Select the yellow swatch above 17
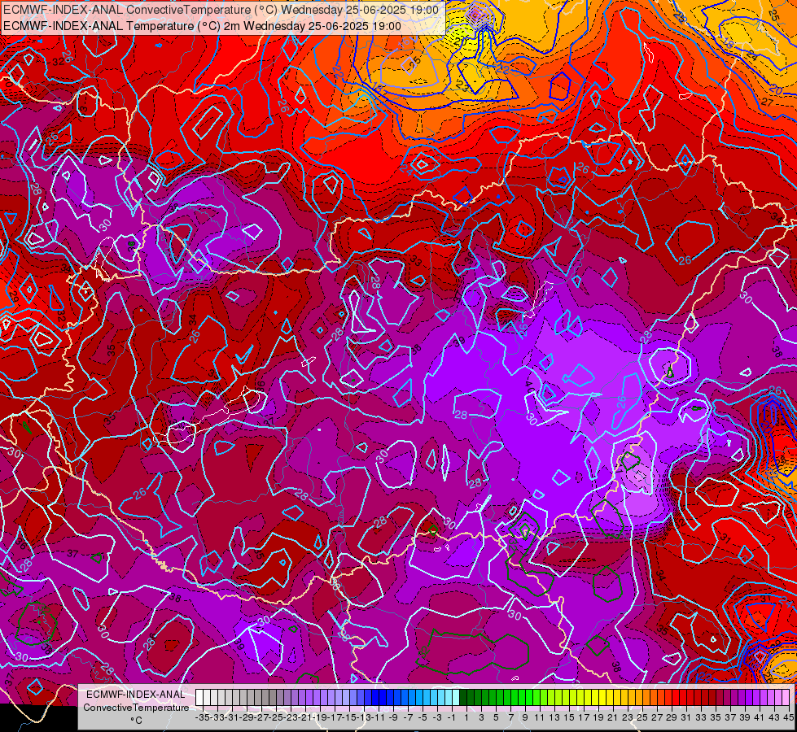This screenshot has height=732, width=797. tap(580, 697)
